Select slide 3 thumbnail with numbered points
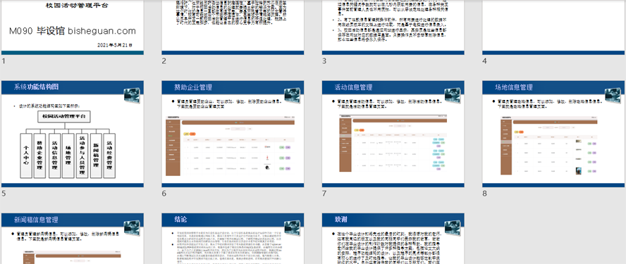The width and height of the screenshot is (626, 264). point(393,27)
